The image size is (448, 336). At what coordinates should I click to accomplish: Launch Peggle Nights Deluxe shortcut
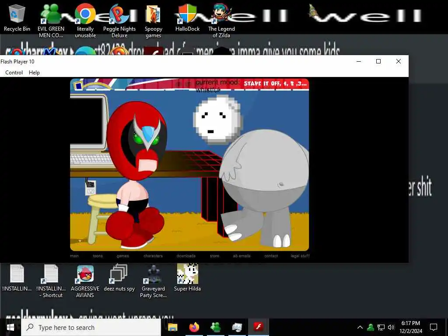[119, 21]
